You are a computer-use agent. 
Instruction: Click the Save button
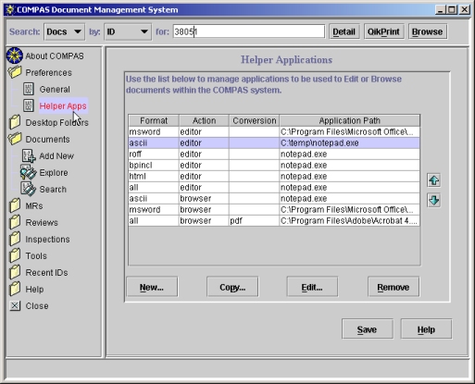367,329
